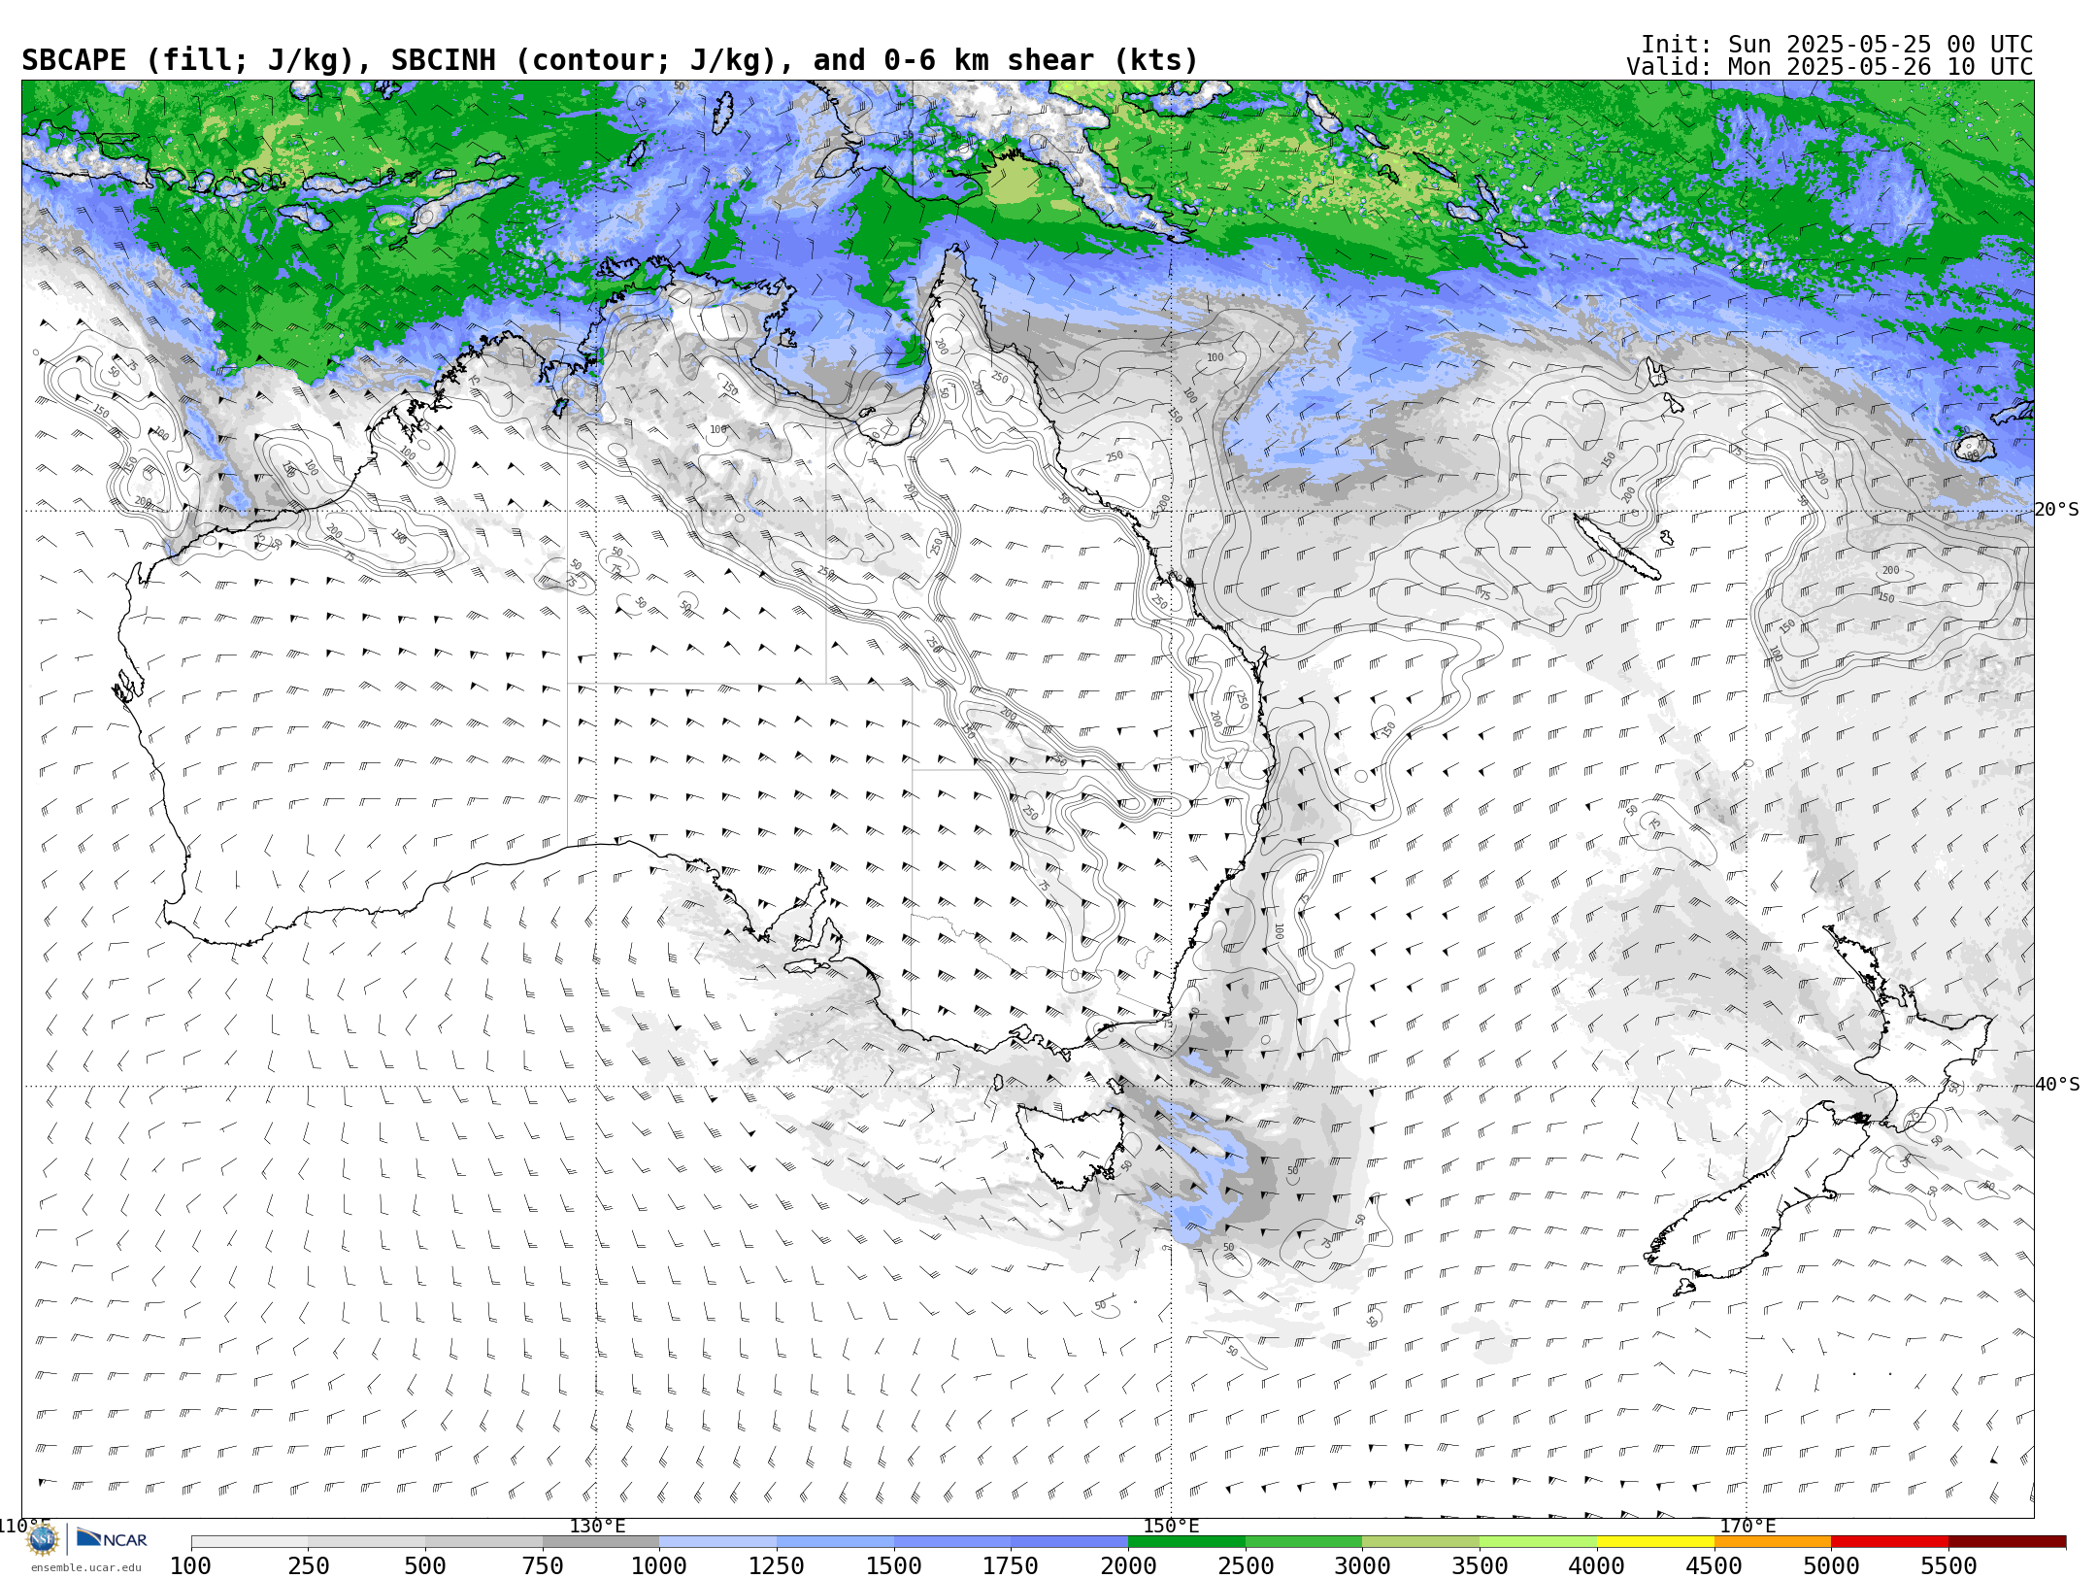The width and height of the screenshot is (2097, 1579).
Task: Pick the blue 1500–1750 colorbar segment
Action: tap(952, 1542)
